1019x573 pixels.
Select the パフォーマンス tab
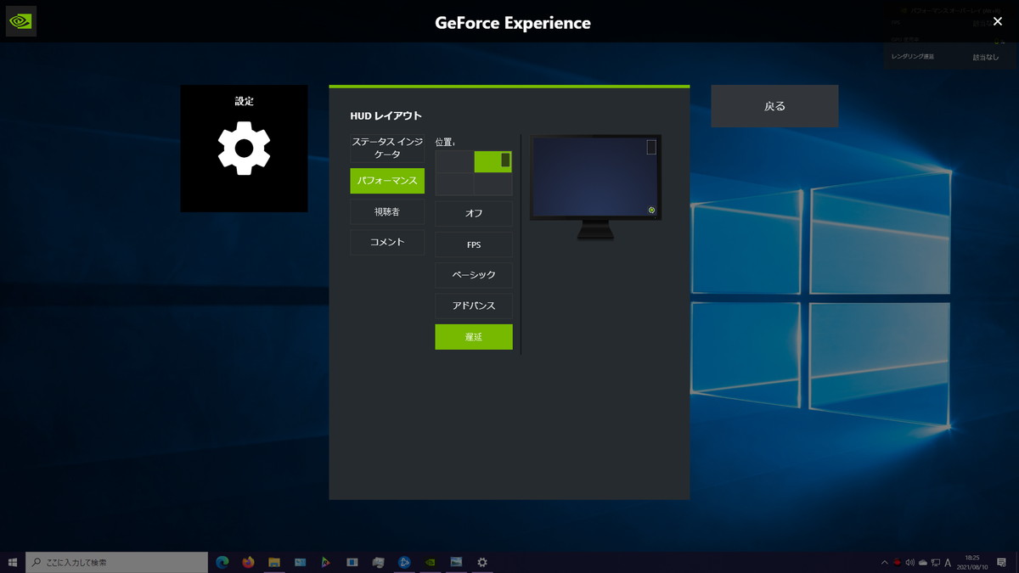[387, 181]
